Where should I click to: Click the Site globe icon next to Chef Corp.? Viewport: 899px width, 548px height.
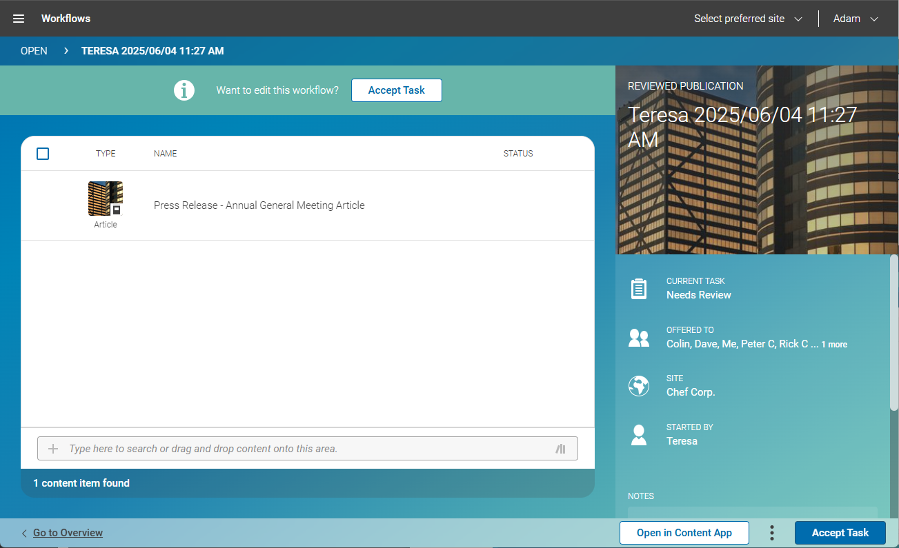(638, 386)
